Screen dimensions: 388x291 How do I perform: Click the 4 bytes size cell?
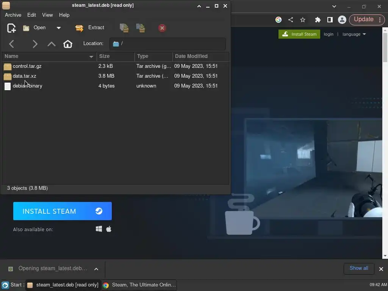(x=106, y=86)
